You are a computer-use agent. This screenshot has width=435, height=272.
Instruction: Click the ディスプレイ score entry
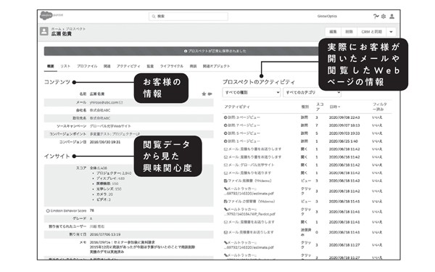pyautogui.click(x=110, y=178)
